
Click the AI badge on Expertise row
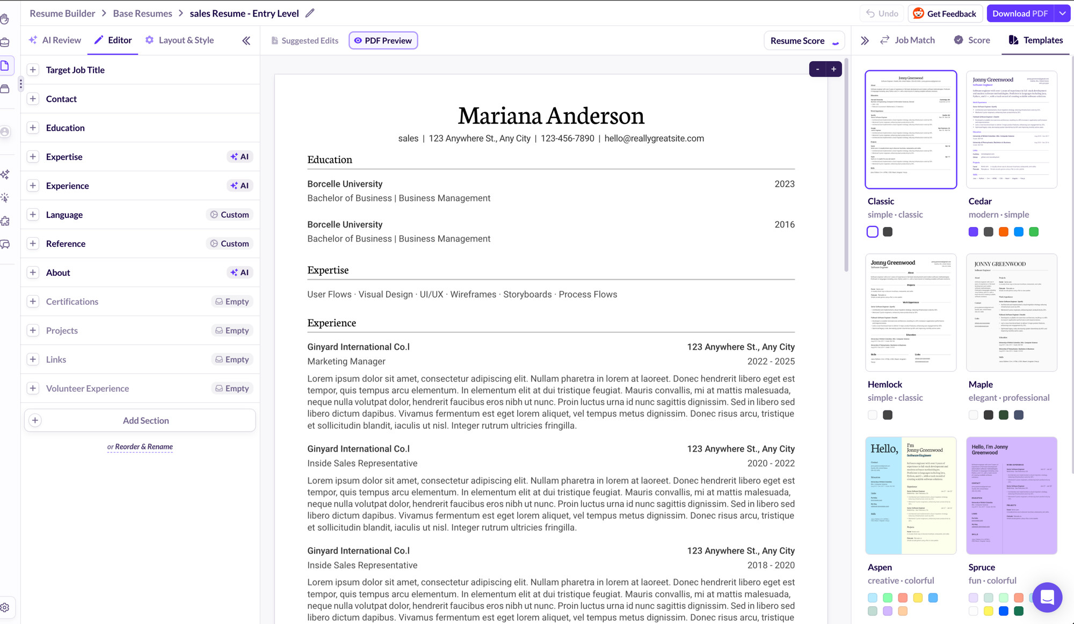240,157
